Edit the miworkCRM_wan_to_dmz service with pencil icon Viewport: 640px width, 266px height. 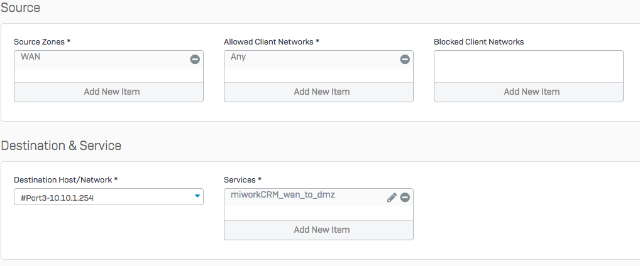coord(392,198)
